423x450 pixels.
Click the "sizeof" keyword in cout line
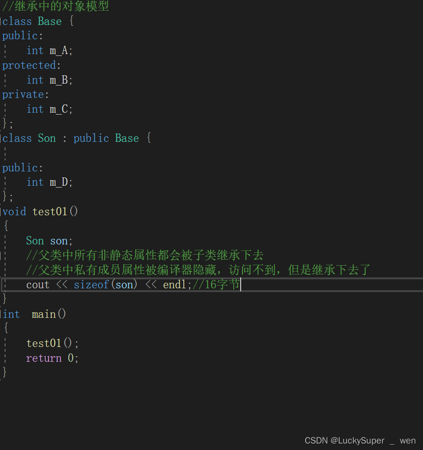point(91,285)
